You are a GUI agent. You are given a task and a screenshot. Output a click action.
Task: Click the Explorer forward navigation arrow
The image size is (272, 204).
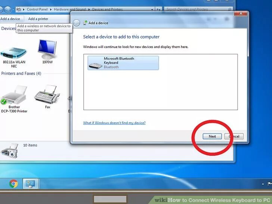(x=7, y=9)
